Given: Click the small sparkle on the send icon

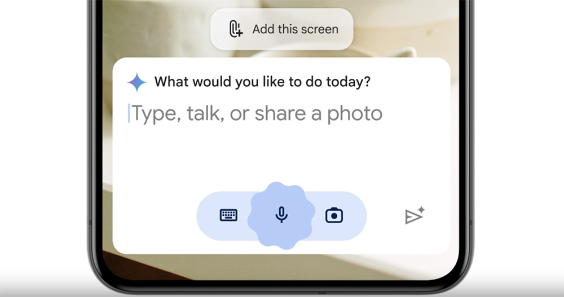Looking at the screenshot, I should pos(421,210).
